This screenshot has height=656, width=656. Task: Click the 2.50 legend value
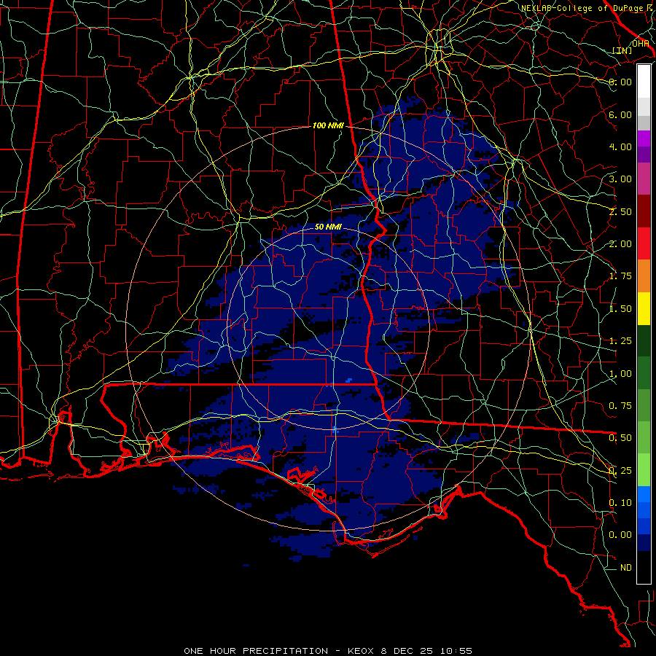620,211
